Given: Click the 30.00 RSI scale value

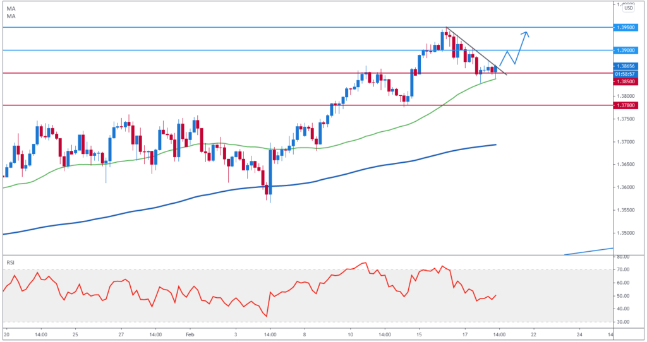Looking at the screenshot, I should [x=623, y=322].
